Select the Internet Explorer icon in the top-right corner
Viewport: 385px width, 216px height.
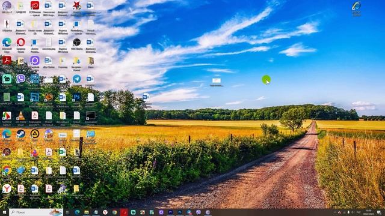(x=356, y=6)
